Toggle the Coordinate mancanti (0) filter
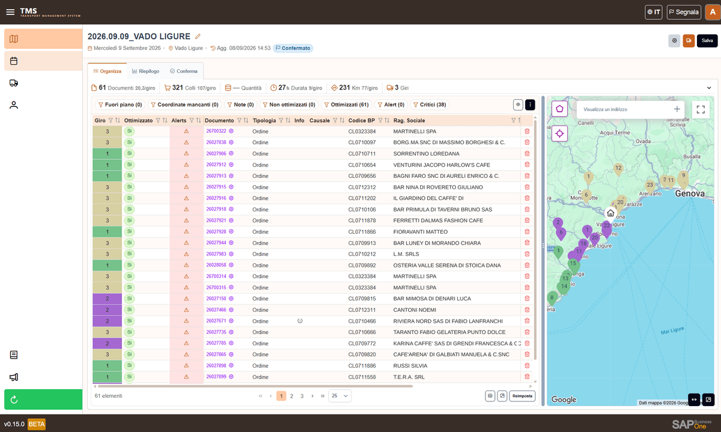This screenshot has height=432, width=721. coord(184,105)
